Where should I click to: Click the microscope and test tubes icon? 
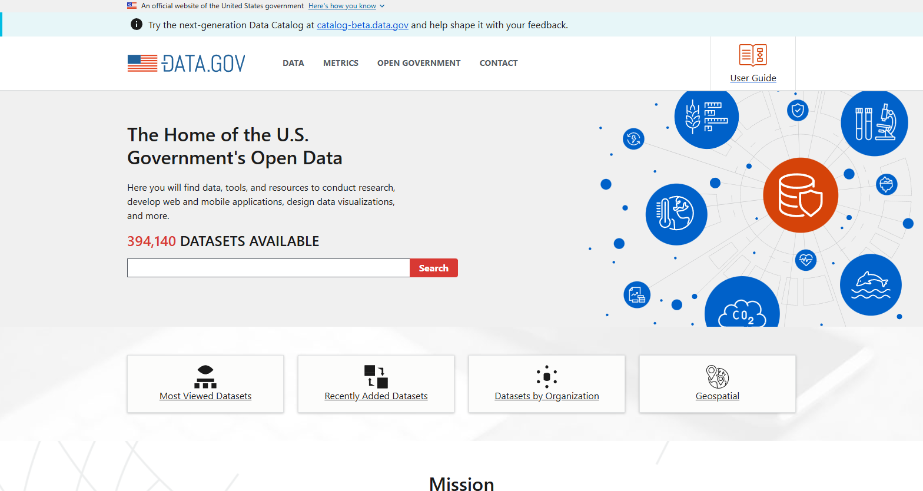(x=875, y=122)
